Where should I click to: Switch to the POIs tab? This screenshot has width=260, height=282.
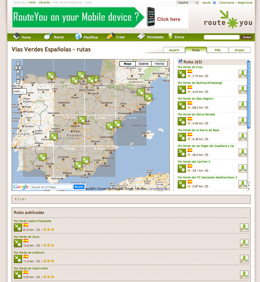pos(218,50)
